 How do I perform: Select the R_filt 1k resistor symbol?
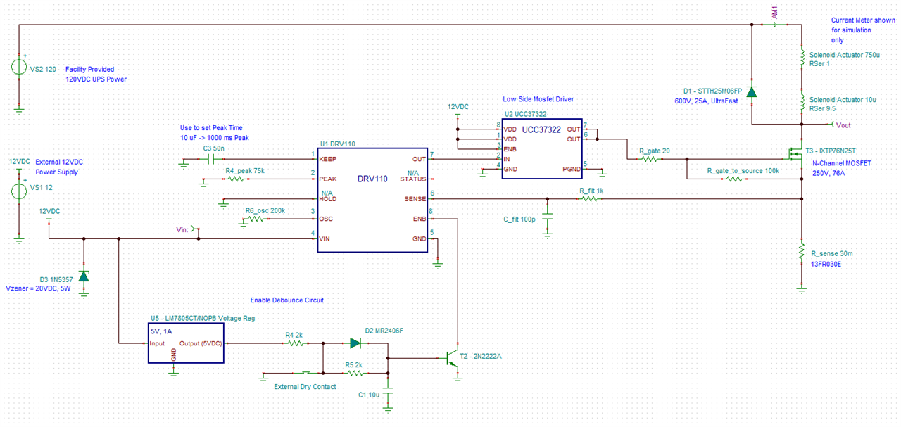coord(590,199)
